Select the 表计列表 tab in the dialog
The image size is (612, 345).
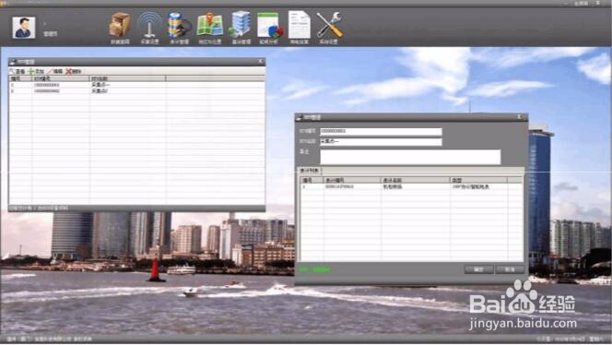click(x=310, y=171)
